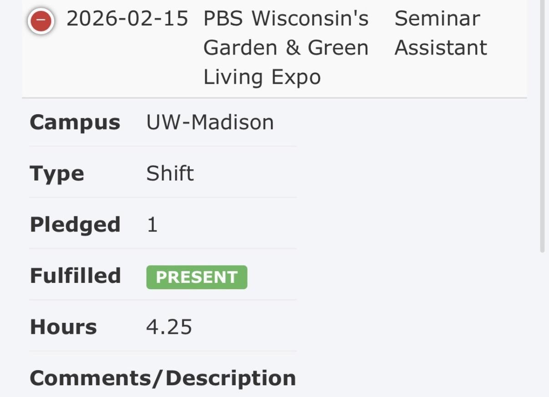Select the Shift type value
Screen dimensions: 549x397
coord(170,174)
